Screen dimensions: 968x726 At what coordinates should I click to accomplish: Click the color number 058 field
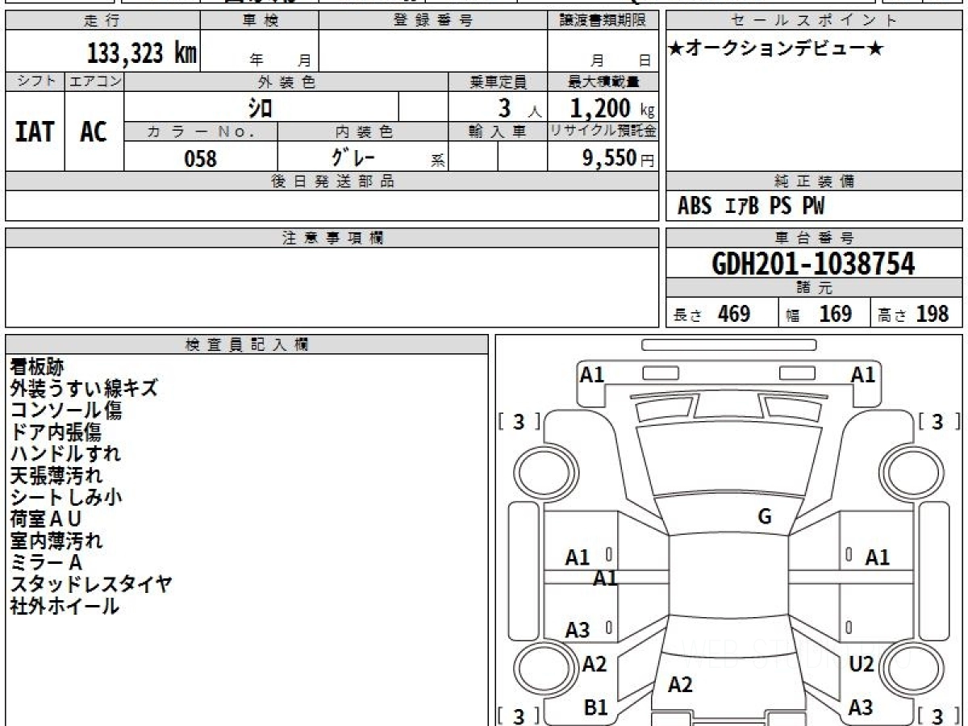pos(201,158)
